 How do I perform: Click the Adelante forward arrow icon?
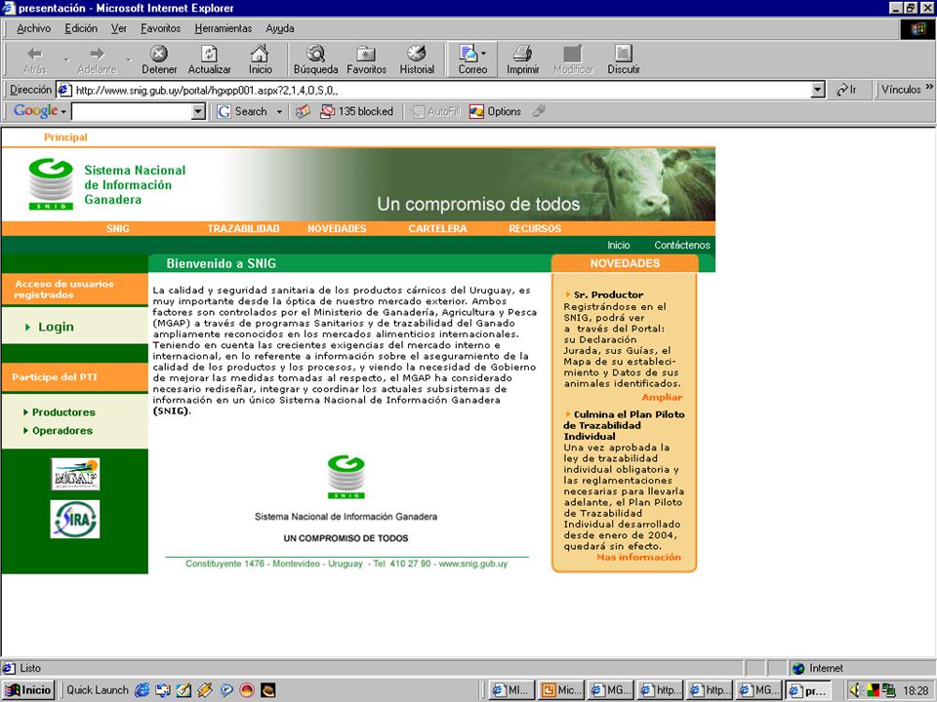(97, 54)
